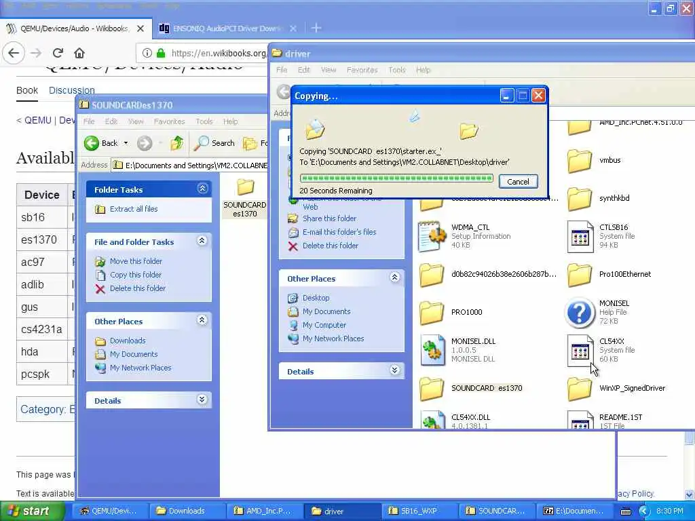Collapse the Folder Tasks panel

coord(202,189)
